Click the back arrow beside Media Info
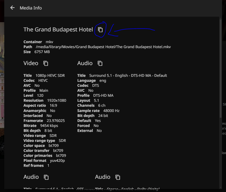226x192 pixels. (12, 8)
